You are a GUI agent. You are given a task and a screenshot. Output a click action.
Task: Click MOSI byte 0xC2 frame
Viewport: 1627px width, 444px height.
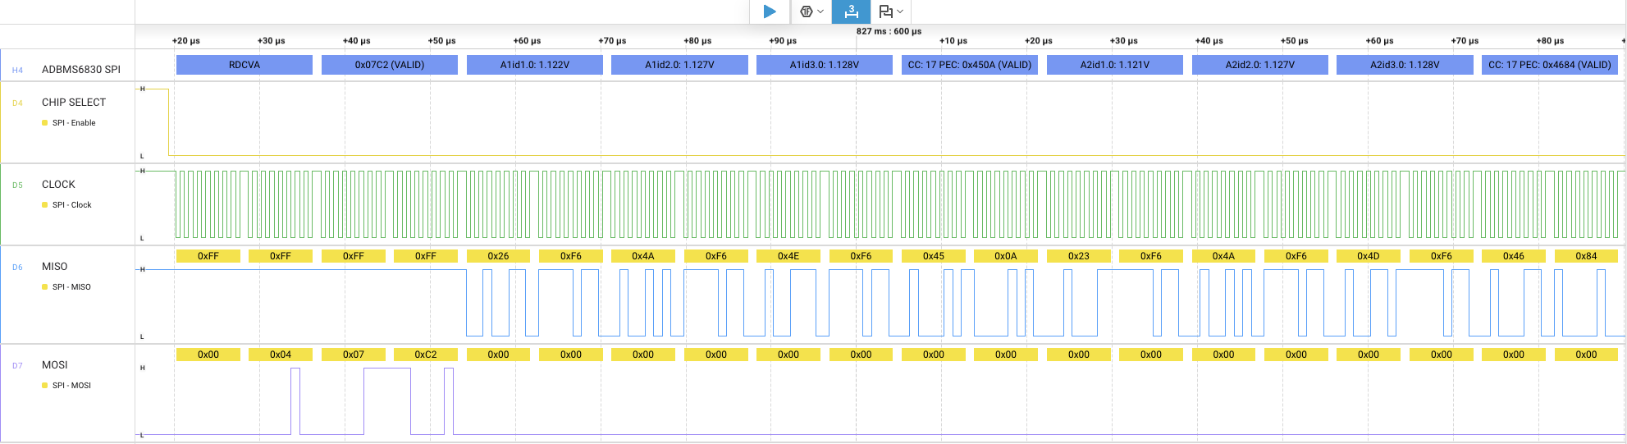click(426, 355)
